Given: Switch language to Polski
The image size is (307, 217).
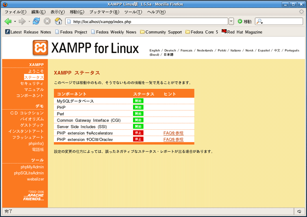Looking at the screenshot, I should [x=222, y=50].
